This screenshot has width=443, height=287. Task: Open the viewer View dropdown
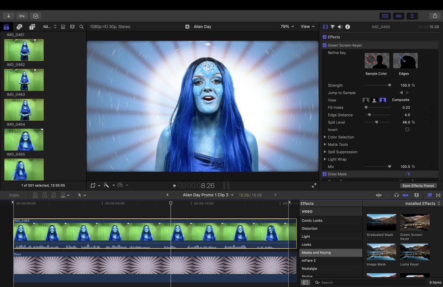click(x=307, y=27)
